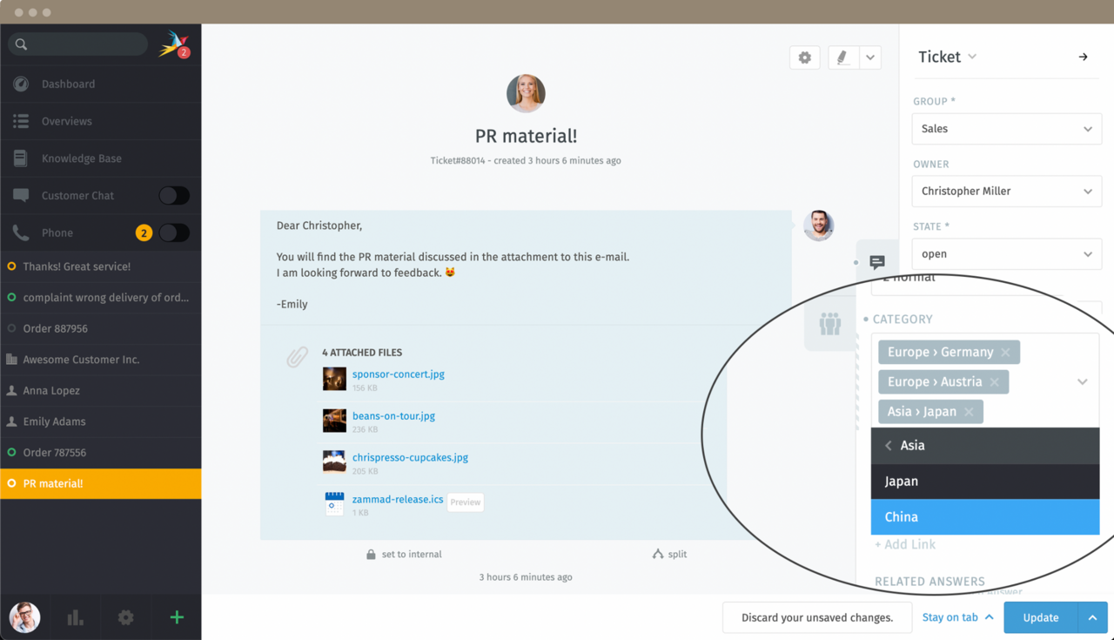Viewport: 1114px width, 640px height.
Task: Open Customer Chat in the sidebar
Action: pyautogui.click(x=77, y=195)
